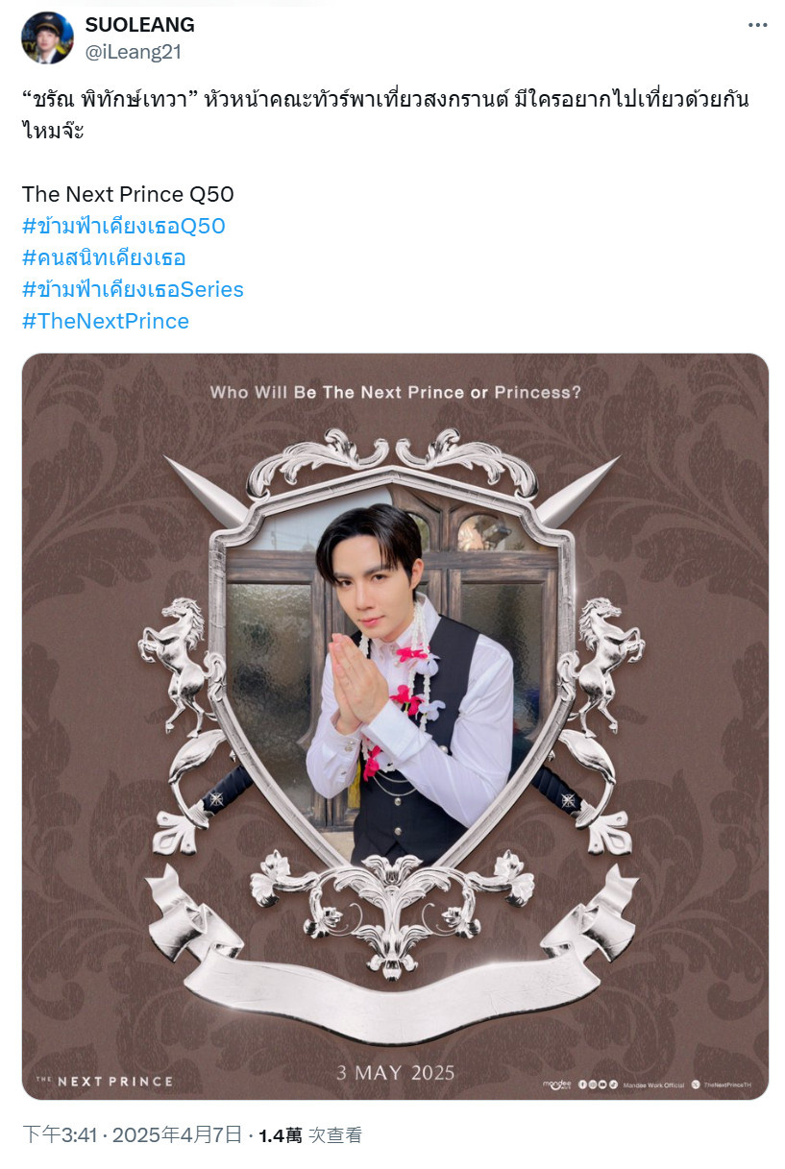Open the #ข้ามฟ้าเคียงเธอQ50 hashtag
This screenshot has width=785, height=1169.
click(124, 226)
